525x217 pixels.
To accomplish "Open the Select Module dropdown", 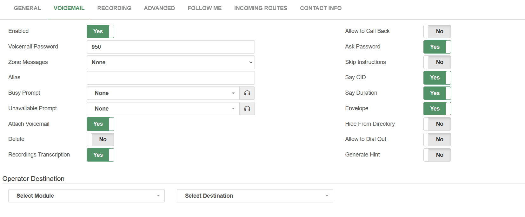I will click(86, 196).
